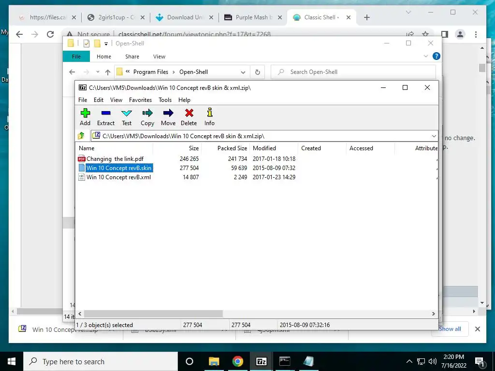Viewport: 495px width, 371px height.
Task: Open Explorer quick access toolbar dropdown
Action: tap(106, 43)
